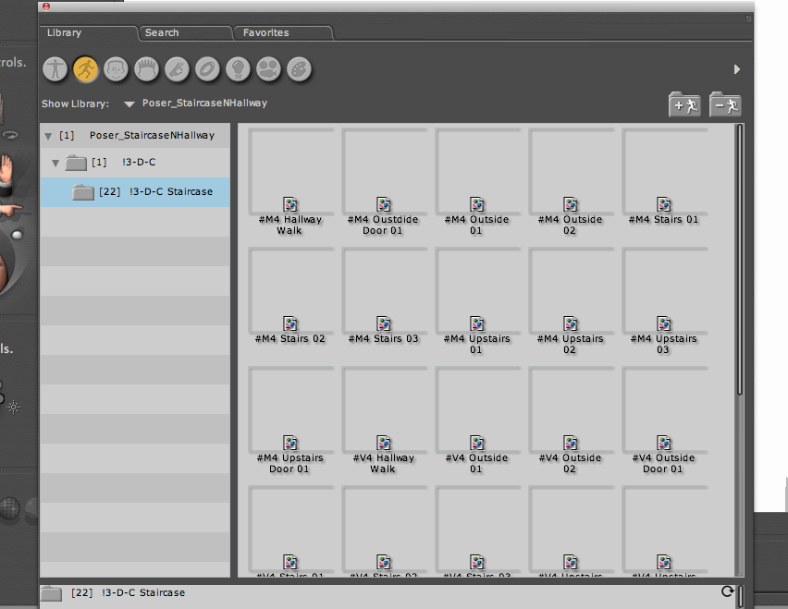Open the Figures category icon
788x609 pixels.
[56, 68]
